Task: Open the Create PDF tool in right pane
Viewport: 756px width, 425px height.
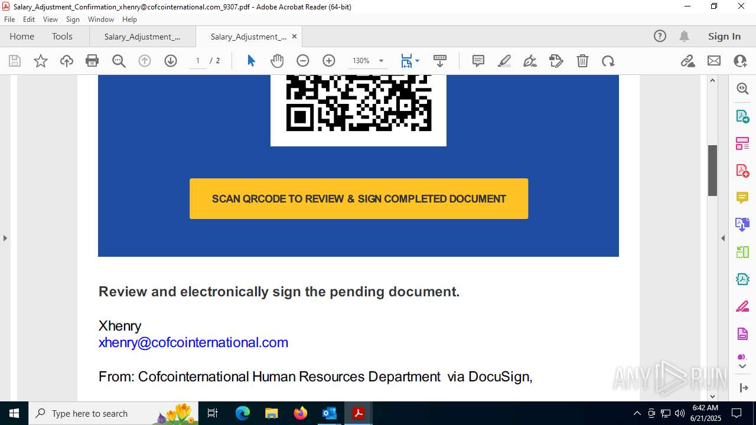Action: tap(742, 171)
